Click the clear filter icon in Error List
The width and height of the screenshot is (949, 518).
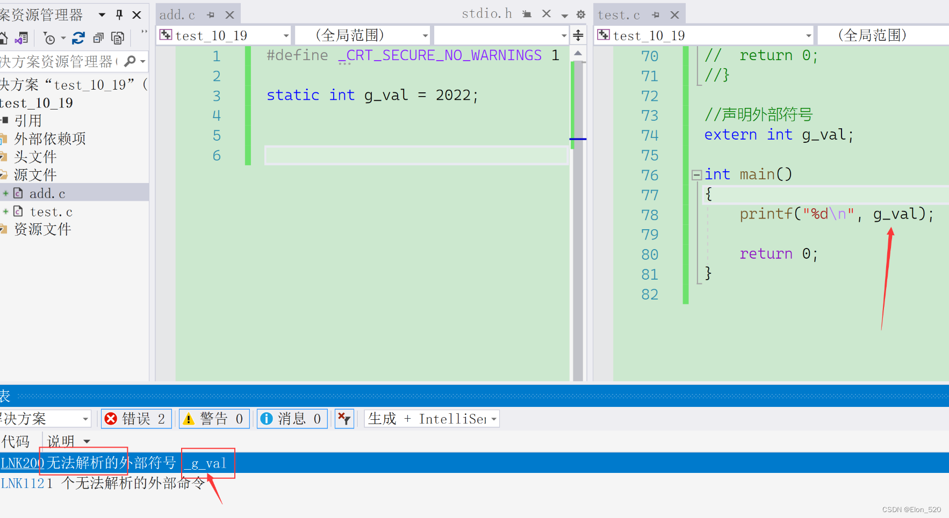(344, 419)
